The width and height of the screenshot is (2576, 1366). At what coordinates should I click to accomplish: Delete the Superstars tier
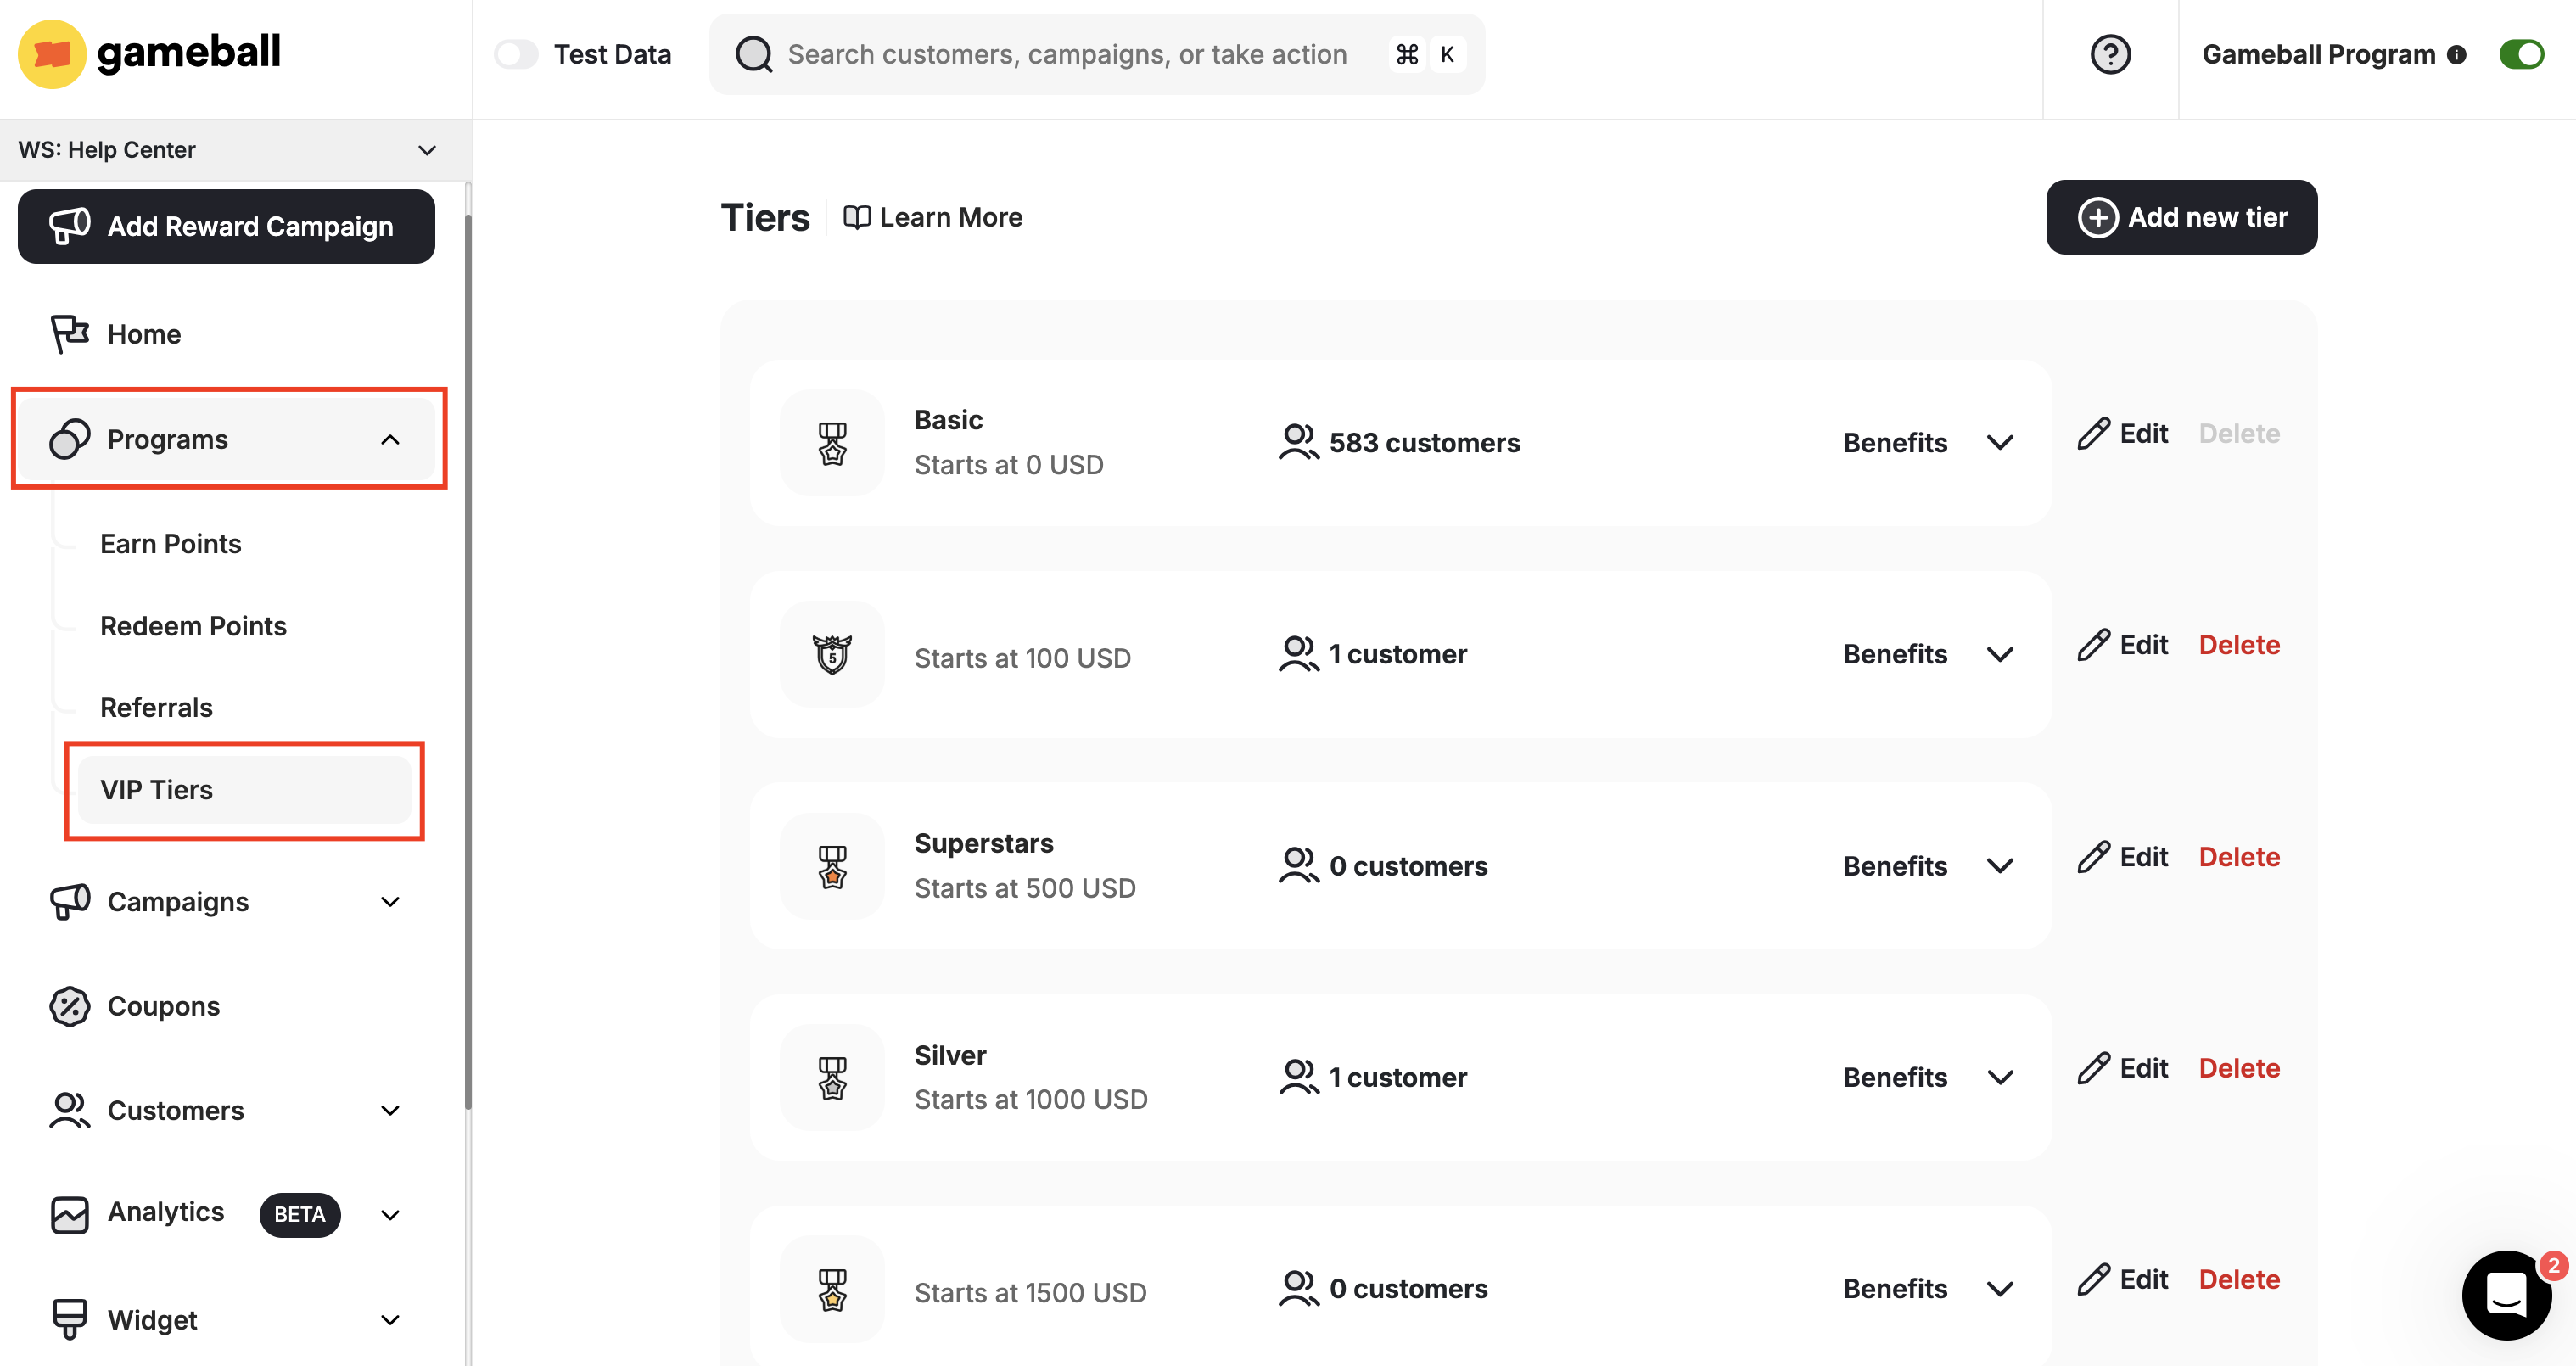2238,857
